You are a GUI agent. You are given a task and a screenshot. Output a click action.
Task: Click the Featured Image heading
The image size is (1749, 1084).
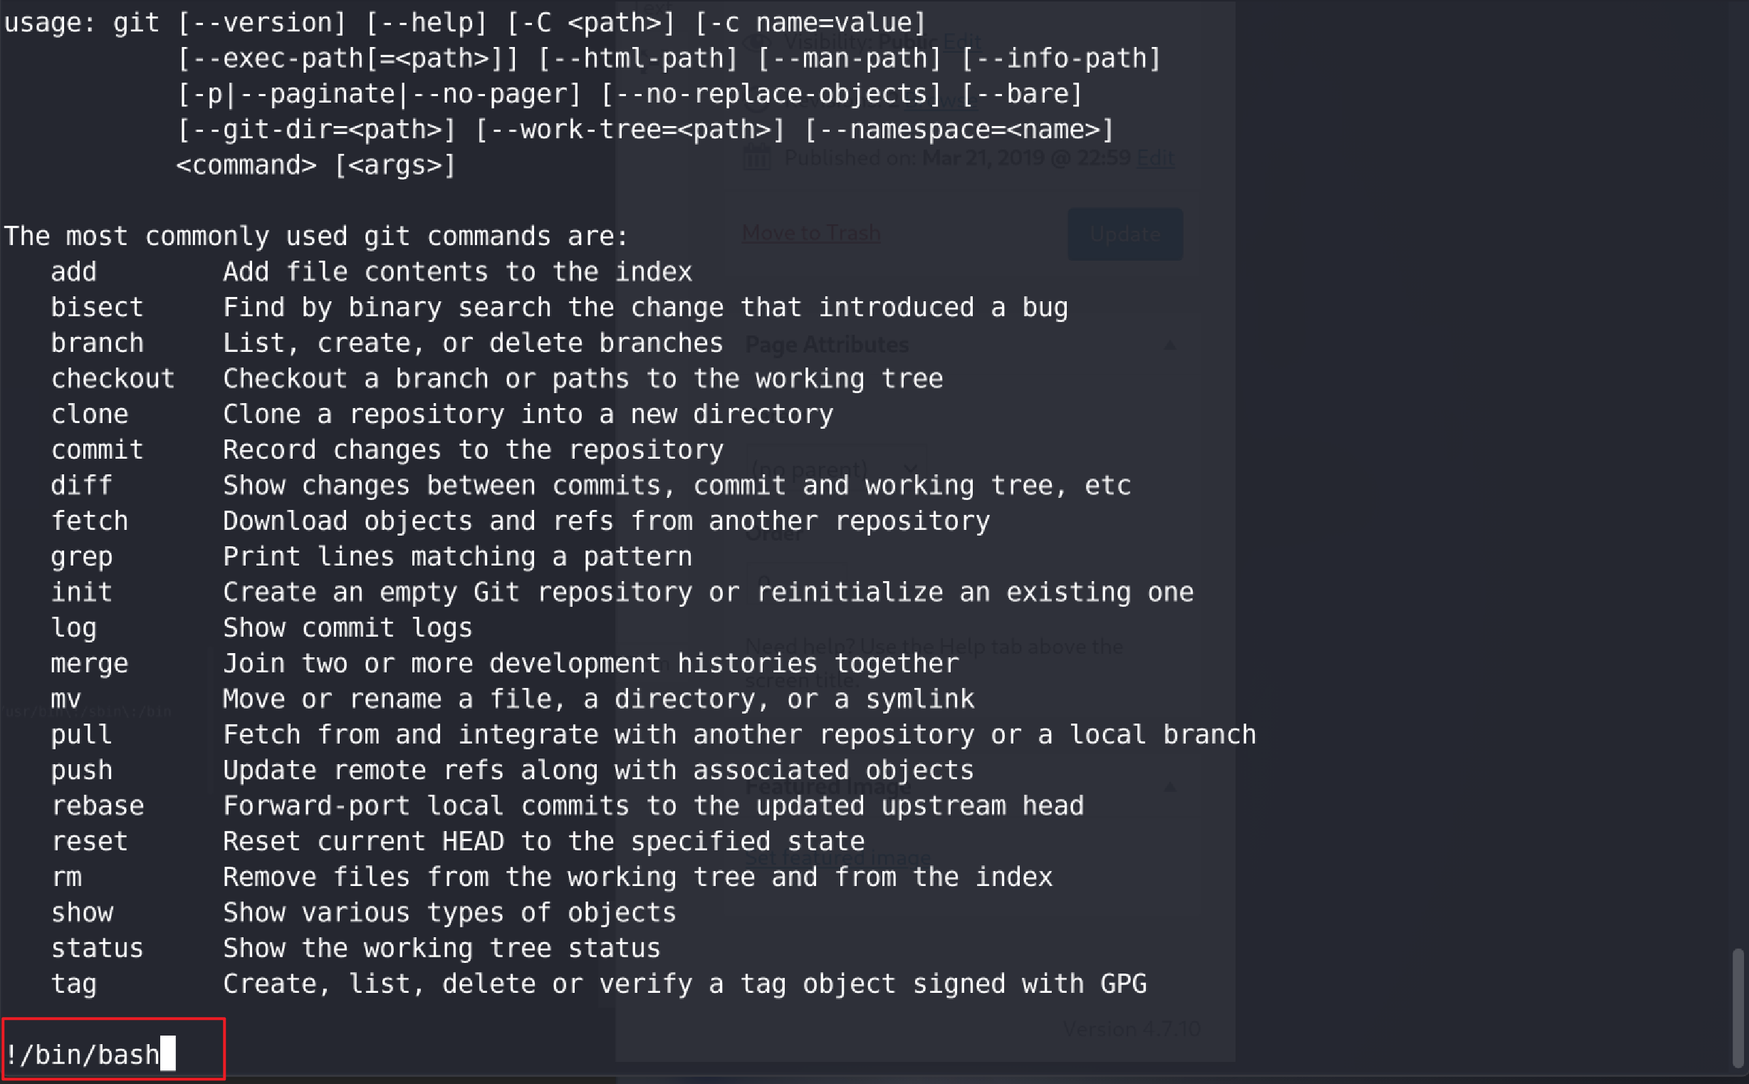tap(828, 786)
